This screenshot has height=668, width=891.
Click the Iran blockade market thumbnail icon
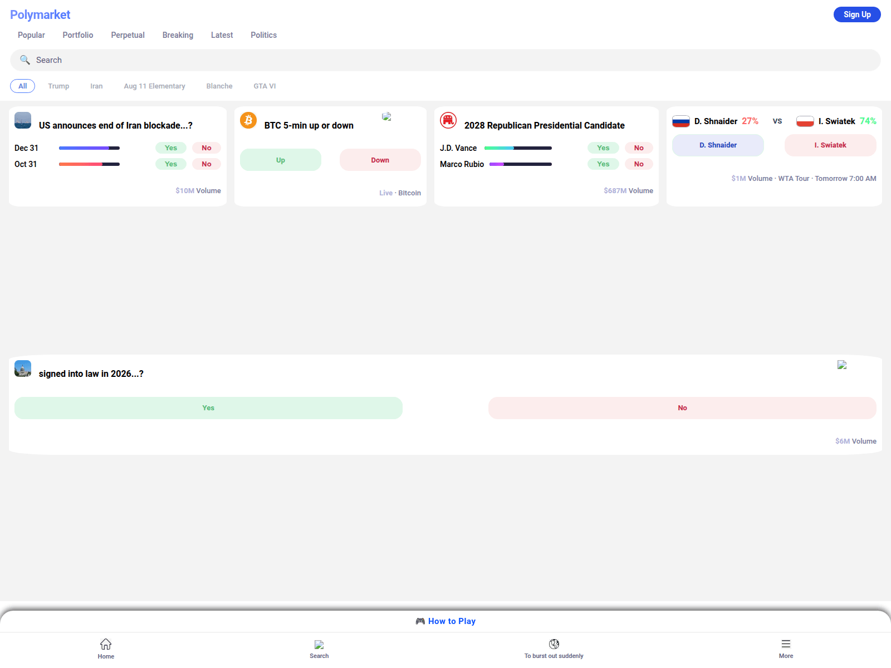23,120
